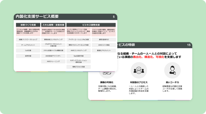Image resolution: width=206 pixels, height=114 pixels.
Task: Click the 開発プロセス支援 item
Action: (x=78, y=67)
